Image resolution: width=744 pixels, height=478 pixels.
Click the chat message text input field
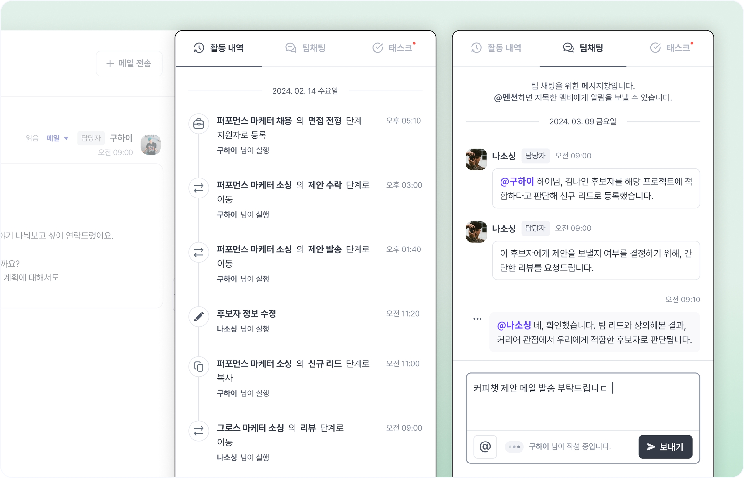tap(583, 402)
